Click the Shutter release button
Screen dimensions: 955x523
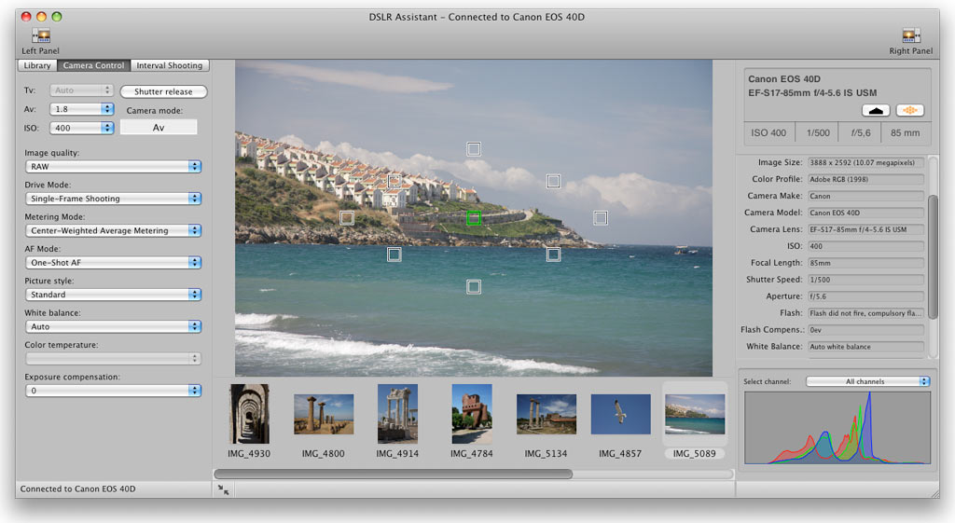click(x=163, y=91)
